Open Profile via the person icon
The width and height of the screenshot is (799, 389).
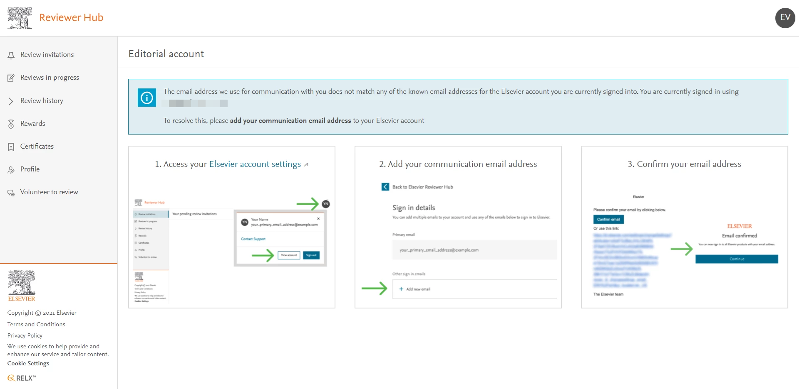click(x=11, y=169)
